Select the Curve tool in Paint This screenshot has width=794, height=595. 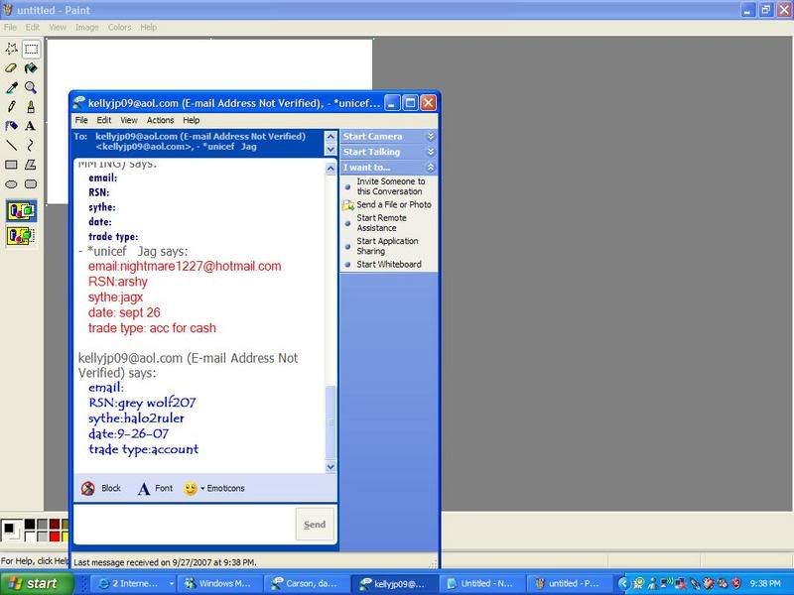(31, 146)
